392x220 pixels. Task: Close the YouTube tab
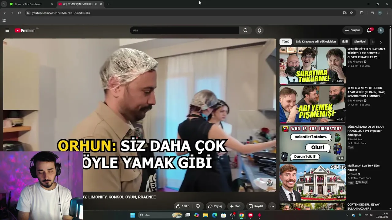101,4
